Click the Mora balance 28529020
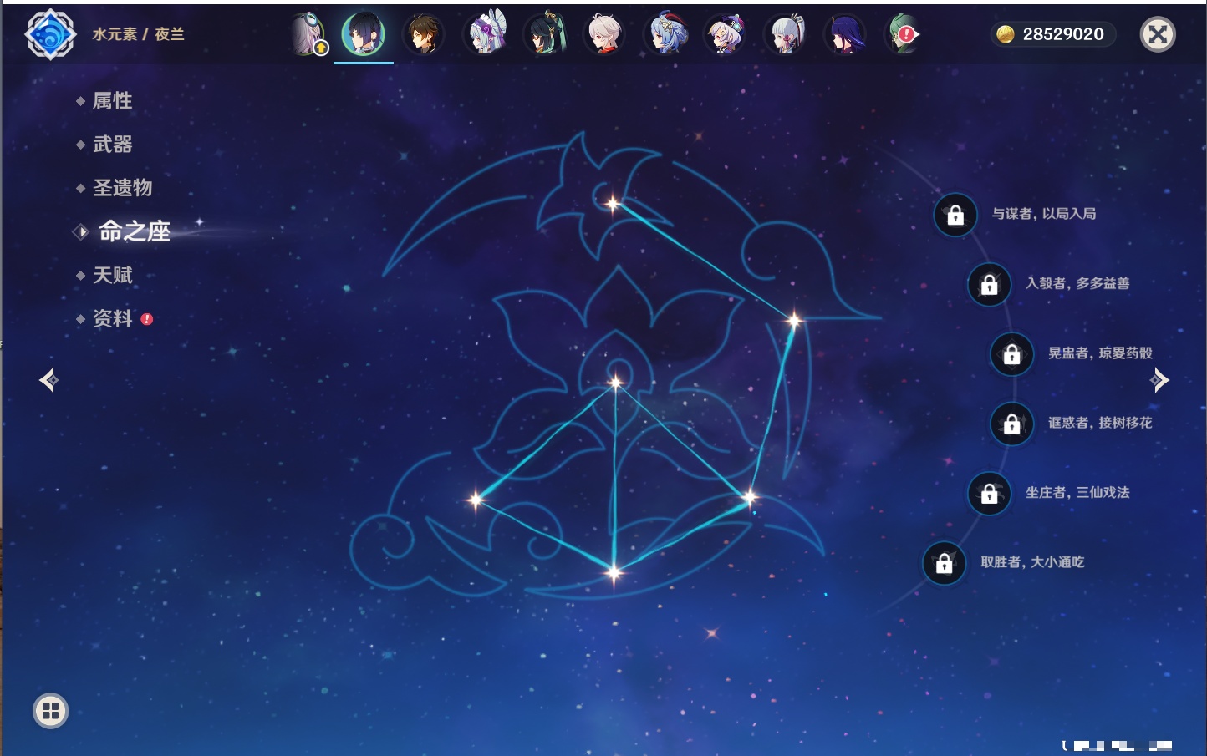Screen dimensions: 1207x756 (1052, 34)
